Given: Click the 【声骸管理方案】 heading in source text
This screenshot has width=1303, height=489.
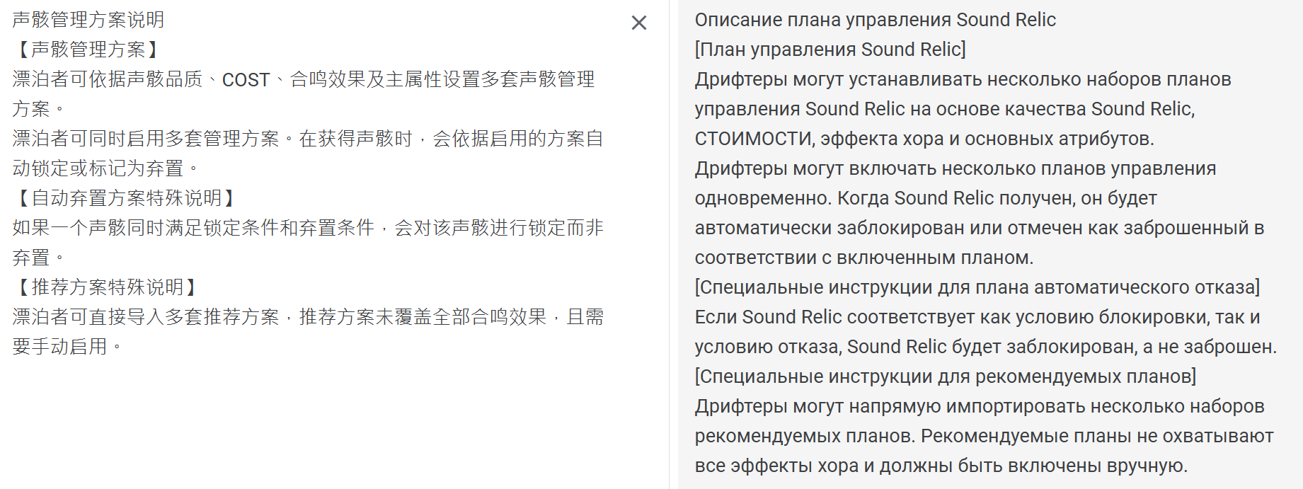Looking at the screenshot, I should click(88, 50).
